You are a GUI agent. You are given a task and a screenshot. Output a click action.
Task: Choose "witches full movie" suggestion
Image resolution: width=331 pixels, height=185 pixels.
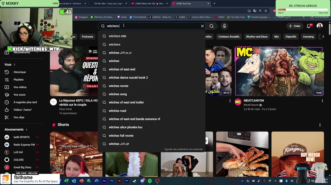point(151,136)
